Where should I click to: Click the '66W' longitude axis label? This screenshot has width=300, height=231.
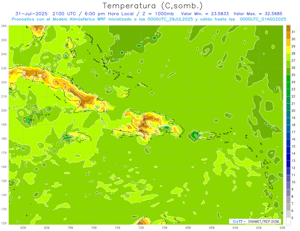[212, 228]
